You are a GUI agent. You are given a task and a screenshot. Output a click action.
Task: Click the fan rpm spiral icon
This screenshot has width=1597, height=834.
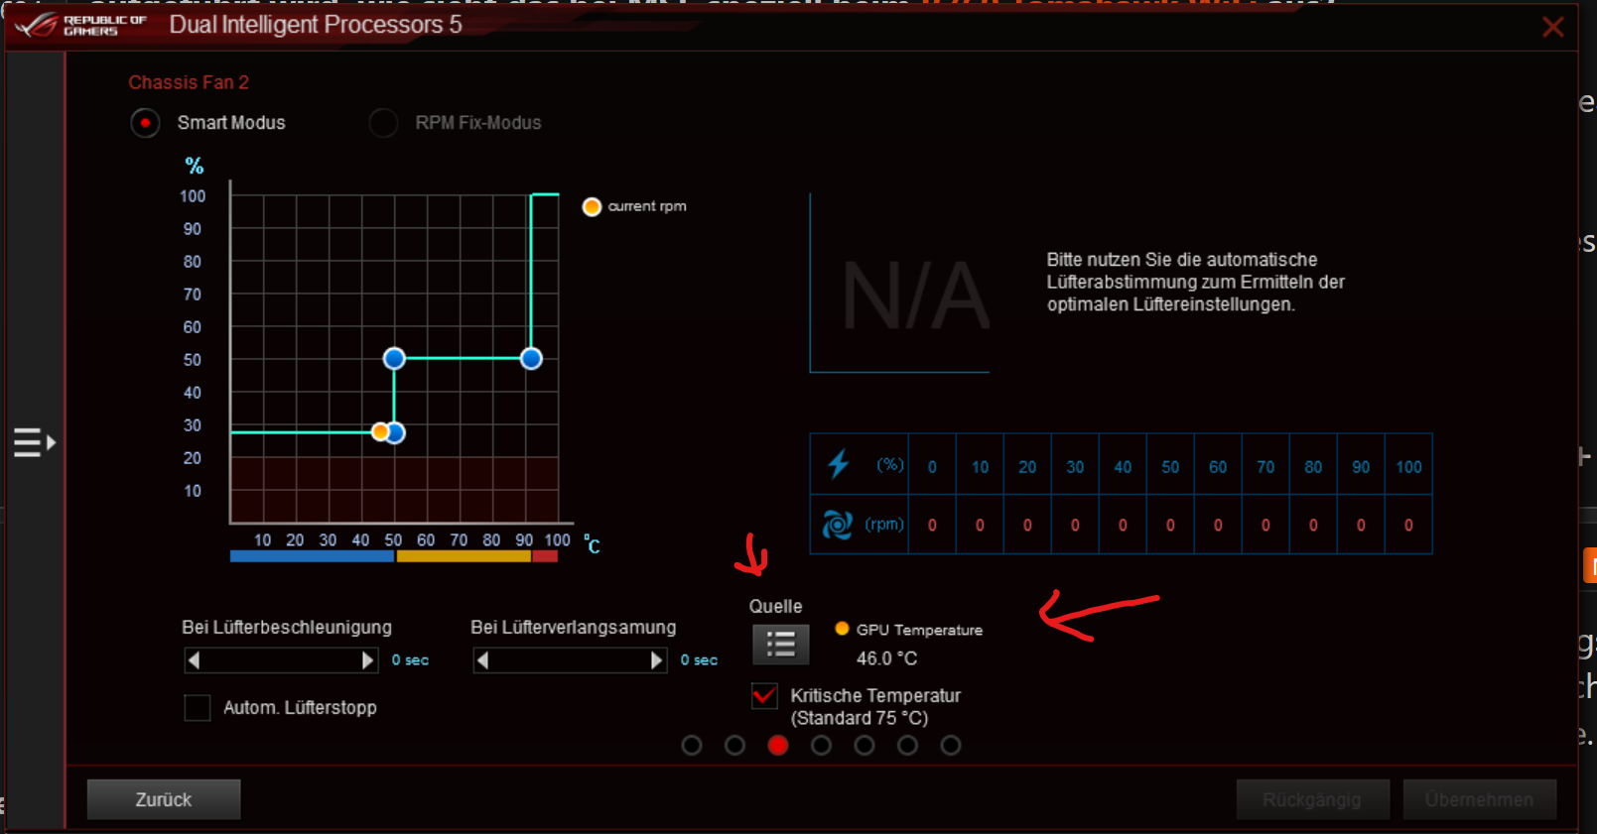838,525
